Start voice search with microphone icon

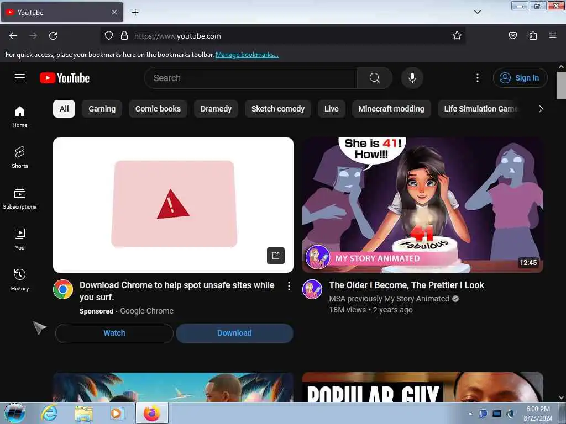412,78
